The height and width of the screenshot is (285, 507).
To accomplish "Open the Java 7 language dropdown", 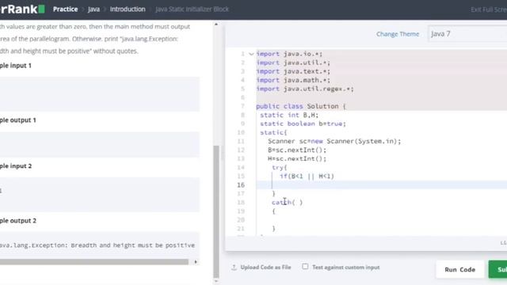I will pyautogui.click(x=467, y=34).
